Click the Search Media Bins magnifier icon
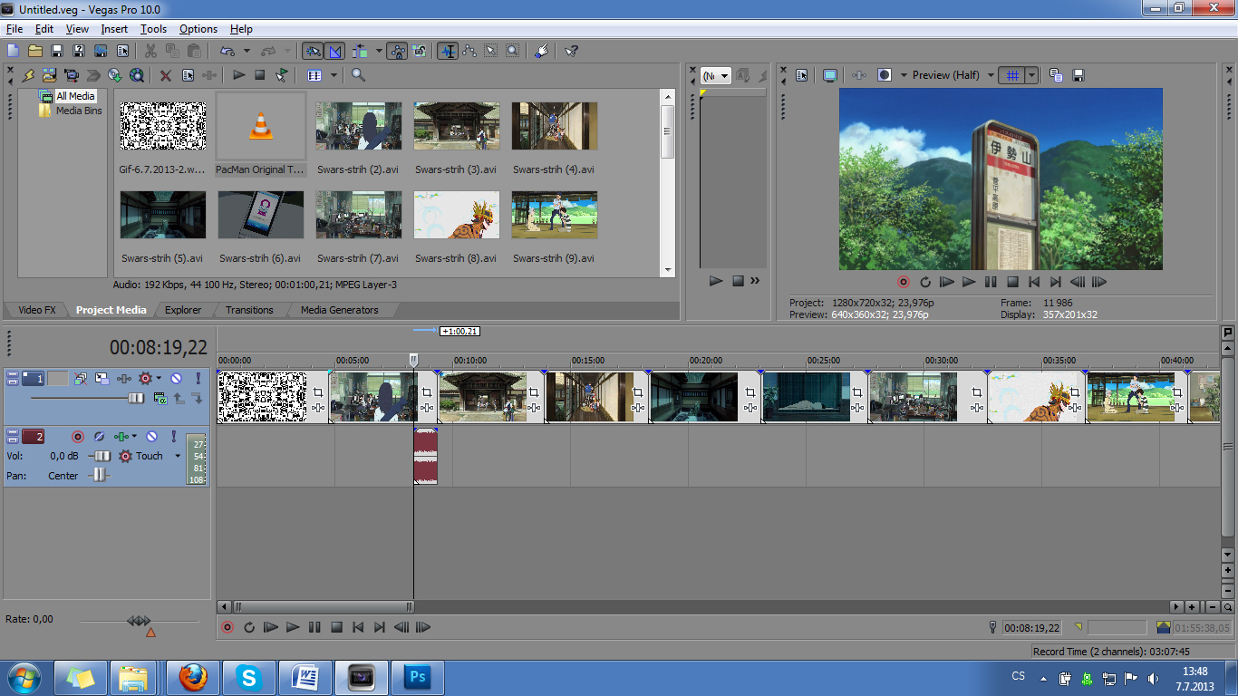 (358, 75)
